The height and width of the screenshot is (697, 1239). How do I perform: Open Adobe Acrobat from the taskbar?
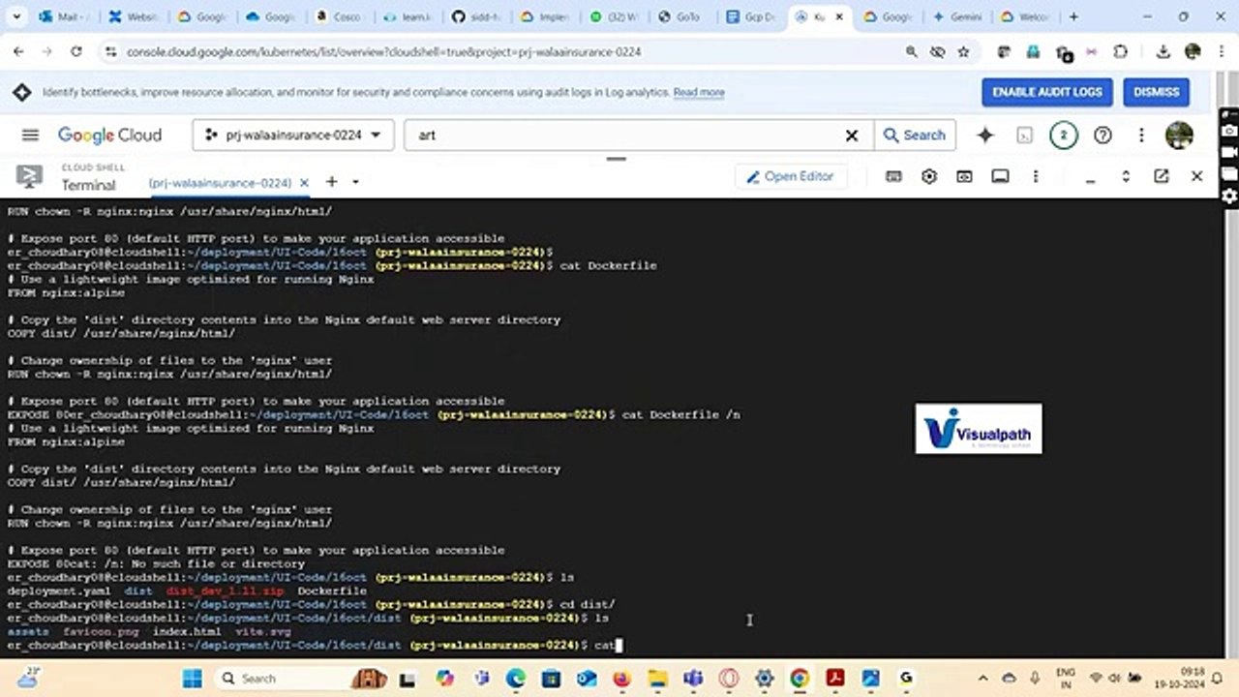click(x=835, y=678)
